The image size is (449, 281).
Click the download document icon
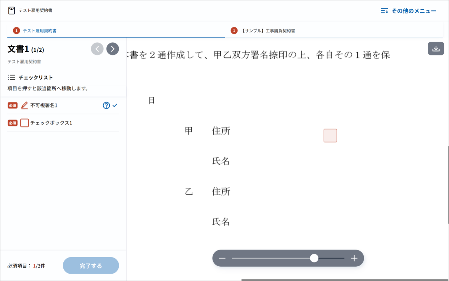point(436,49)
